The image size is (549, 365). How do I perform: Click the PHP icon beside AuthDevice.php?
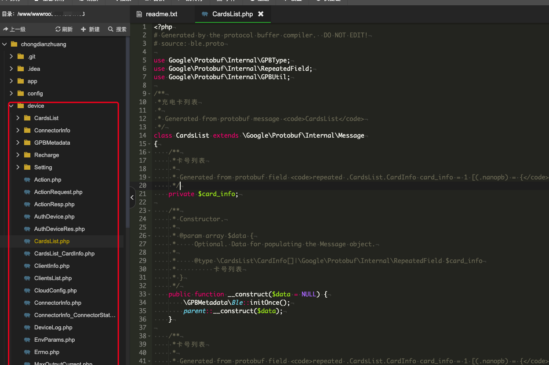click(x=27, y=217)
